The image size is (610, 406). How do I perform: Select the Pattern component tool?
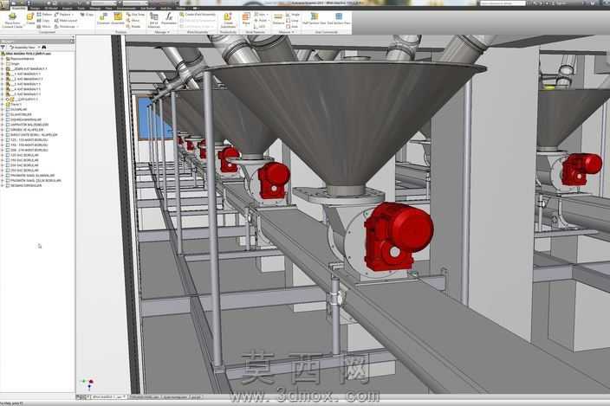(x=44, y=15)
